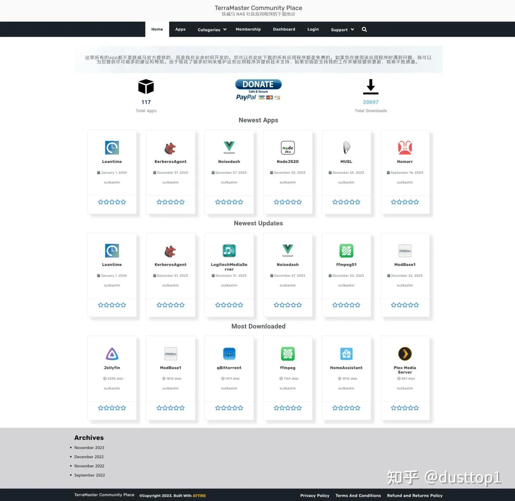
Task: Click the 20697 downloads number
Action: coord(371,102)
